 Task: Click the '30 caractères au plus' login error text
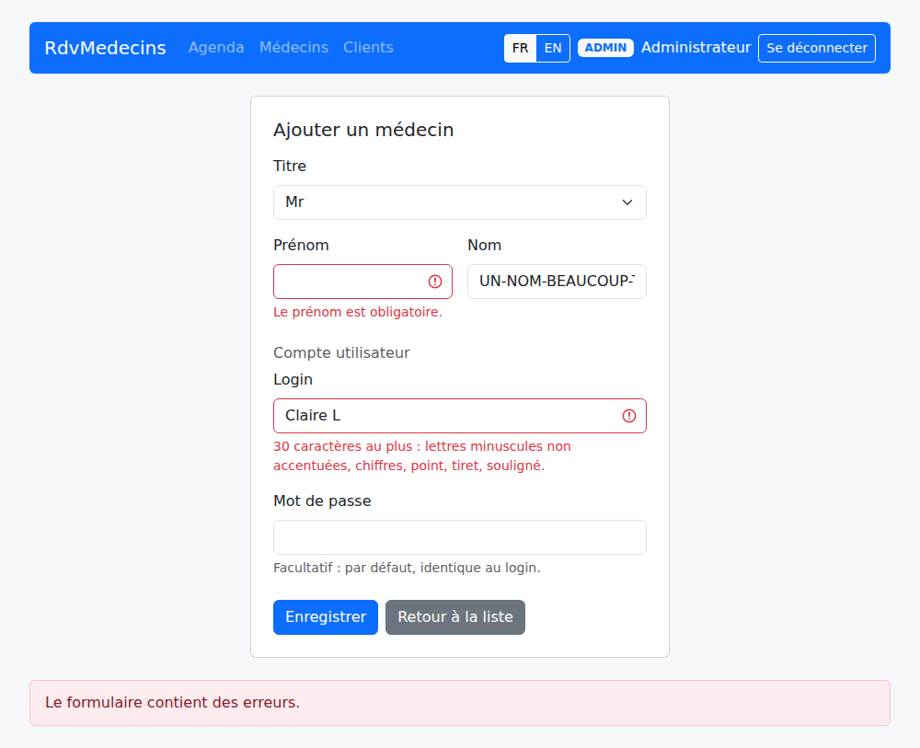(x=422, y=455)
